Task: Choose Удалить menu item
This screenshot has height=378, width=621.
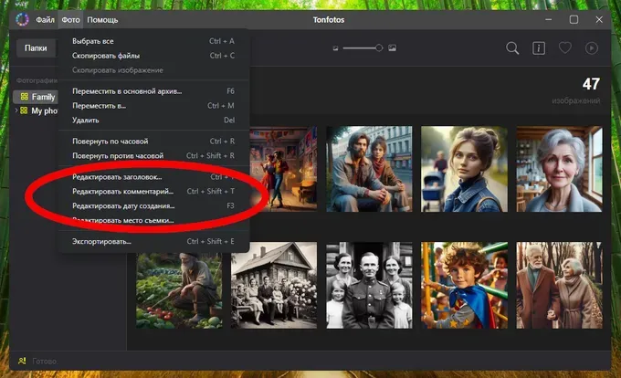Action: coord(153,121)
